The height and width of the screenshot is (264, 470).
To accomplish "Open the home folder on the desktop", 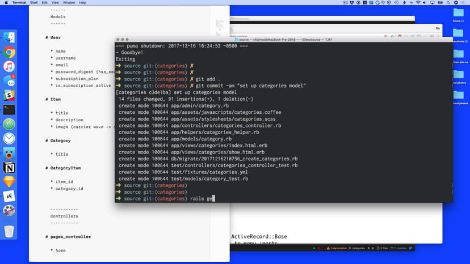I will (459, 14).
